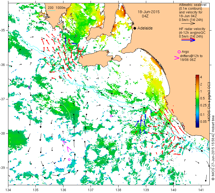This screenshot has height=193, width=215.
Task: Click the '18/06 06Z' drifter legend text
Action: click(x=188, y=60)
